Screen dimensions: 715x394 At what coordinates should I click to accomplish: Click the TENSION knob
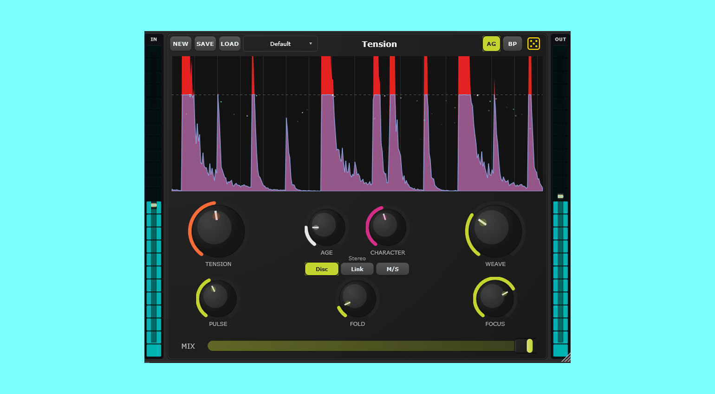click(x=216, y=230)
